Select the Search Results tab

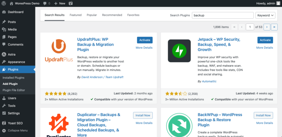click(55, 15)
